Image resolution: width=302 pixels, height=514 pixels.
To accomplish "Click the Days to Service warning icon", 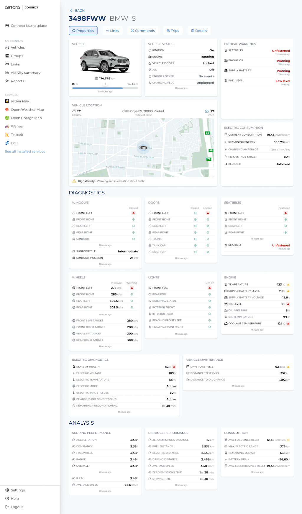I will click(x=288, y=367).
